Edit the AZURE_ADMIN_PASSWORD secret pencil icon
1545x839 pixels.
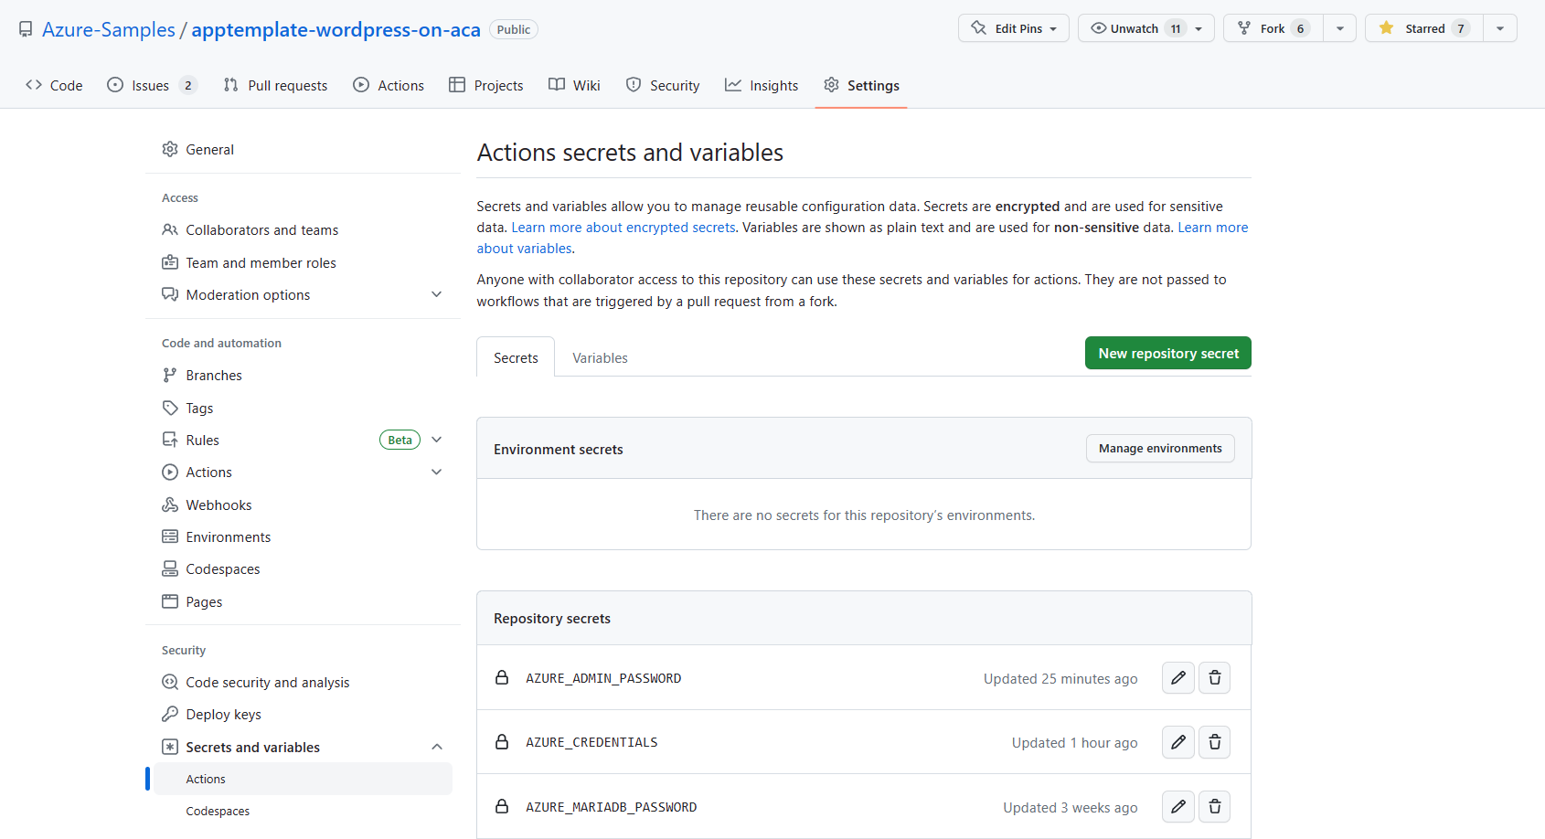tap(1177, 678)
